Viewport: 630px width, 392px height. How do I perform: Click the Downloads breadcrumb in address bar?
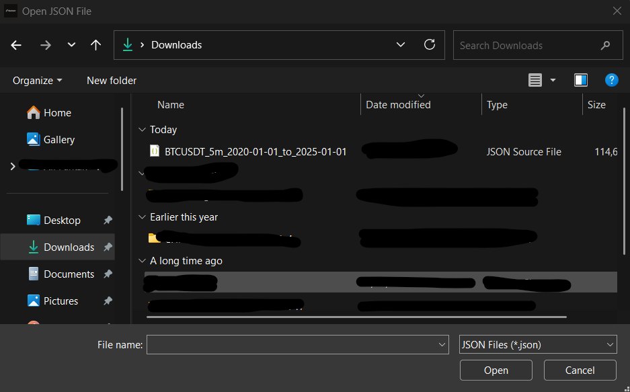176,45
